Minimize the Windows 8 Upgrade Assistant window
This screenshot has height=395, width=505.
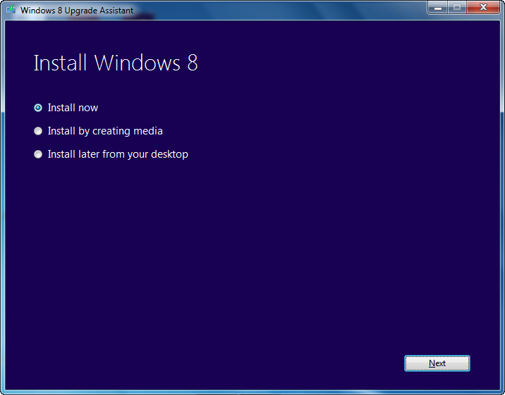coord(438,7)
